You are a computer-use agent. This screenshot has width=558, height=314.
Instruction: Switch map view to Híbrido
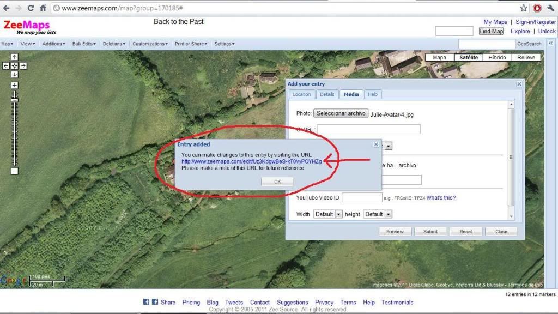tap(497, 57)
